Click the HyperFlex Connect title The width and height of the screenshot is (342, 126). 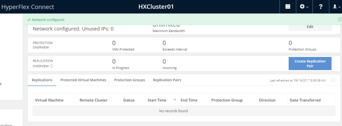coord(28,7)
